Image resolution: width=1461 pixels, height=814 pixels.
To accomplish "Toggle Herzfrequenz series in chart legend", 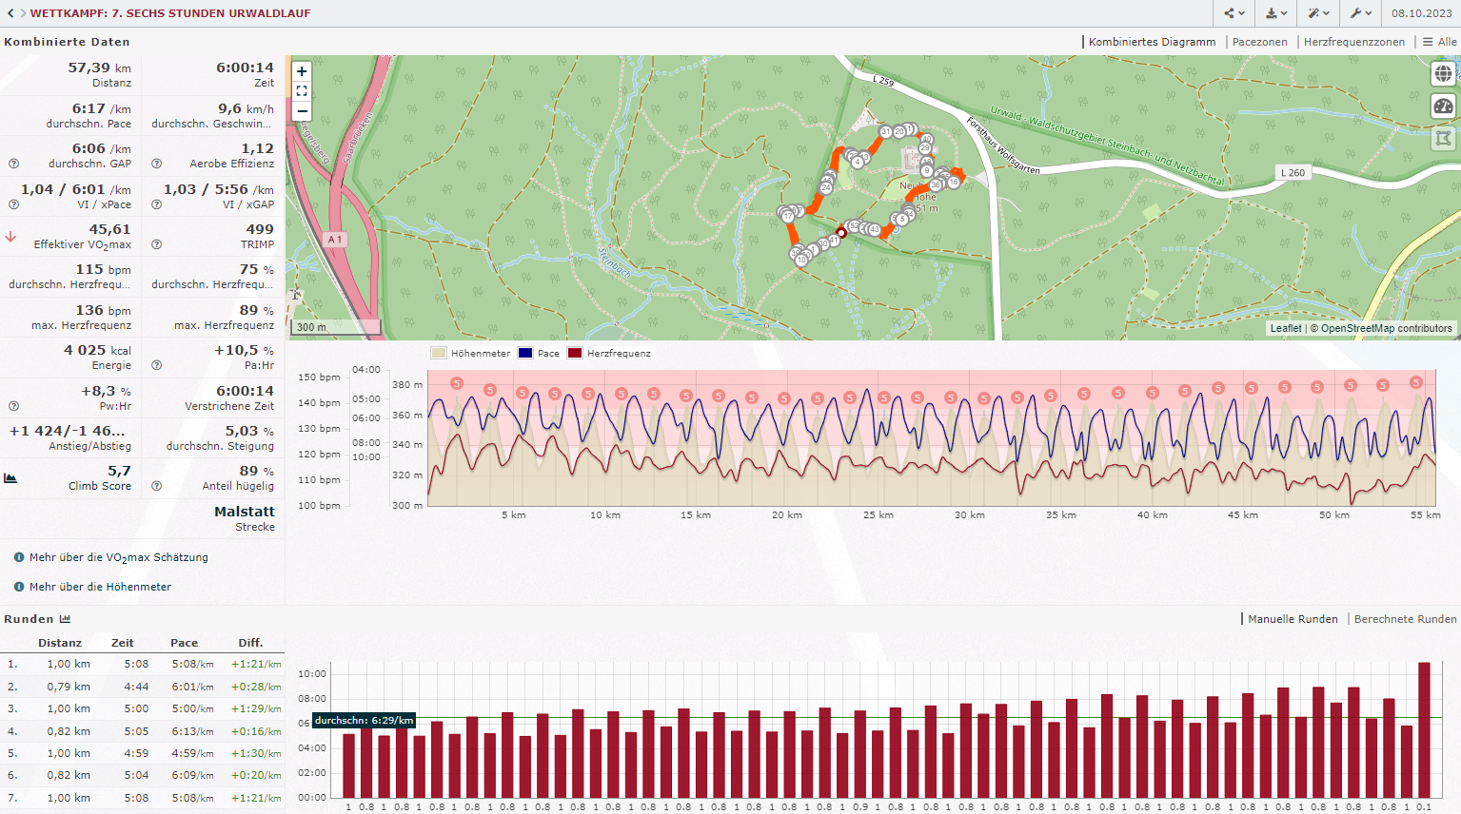I will [609, 353].
